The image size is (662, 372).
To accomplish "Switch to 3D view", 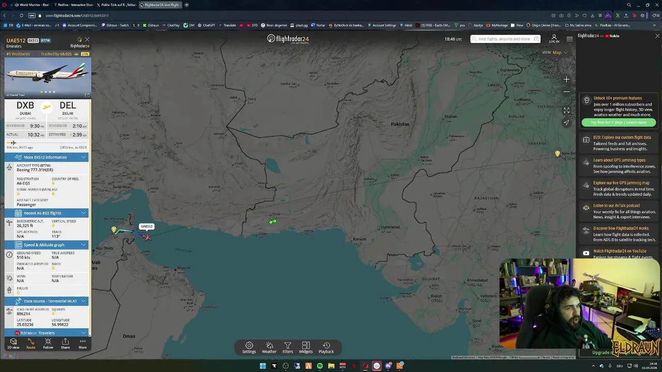I will 13,344.
